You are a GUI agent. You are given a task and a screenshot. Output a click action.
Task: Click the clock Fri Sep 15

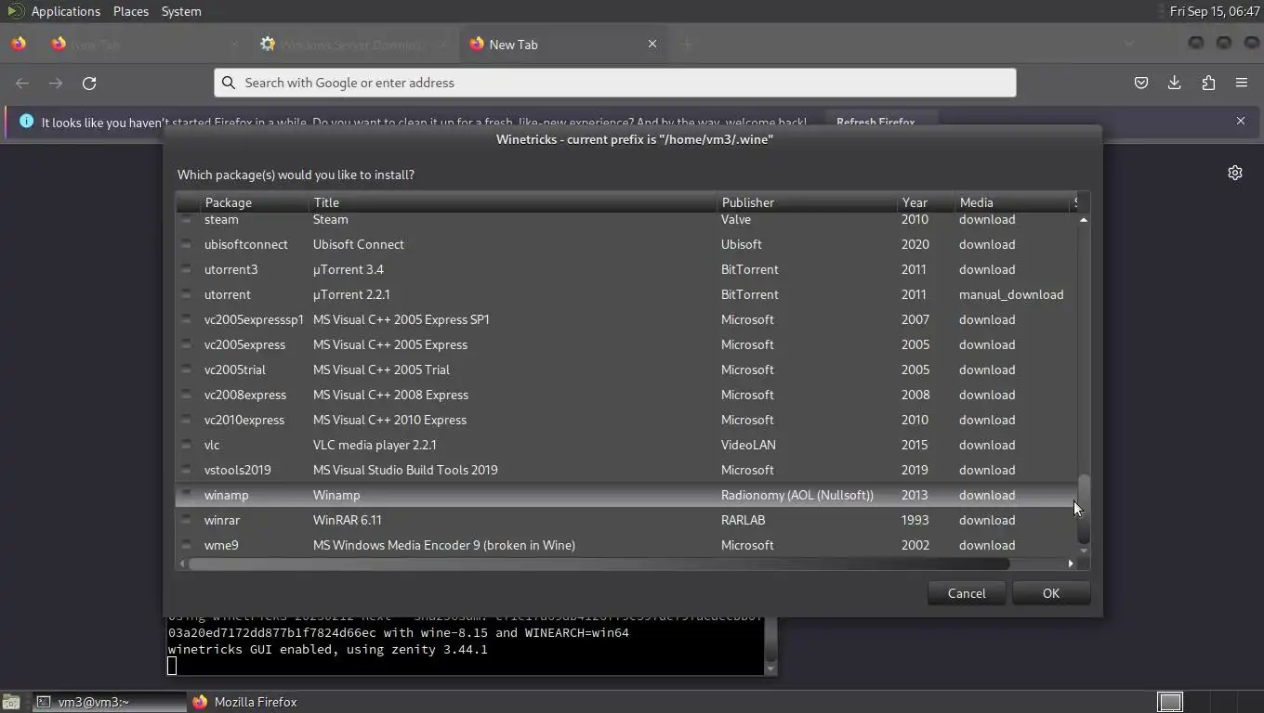click(1216, 11)
